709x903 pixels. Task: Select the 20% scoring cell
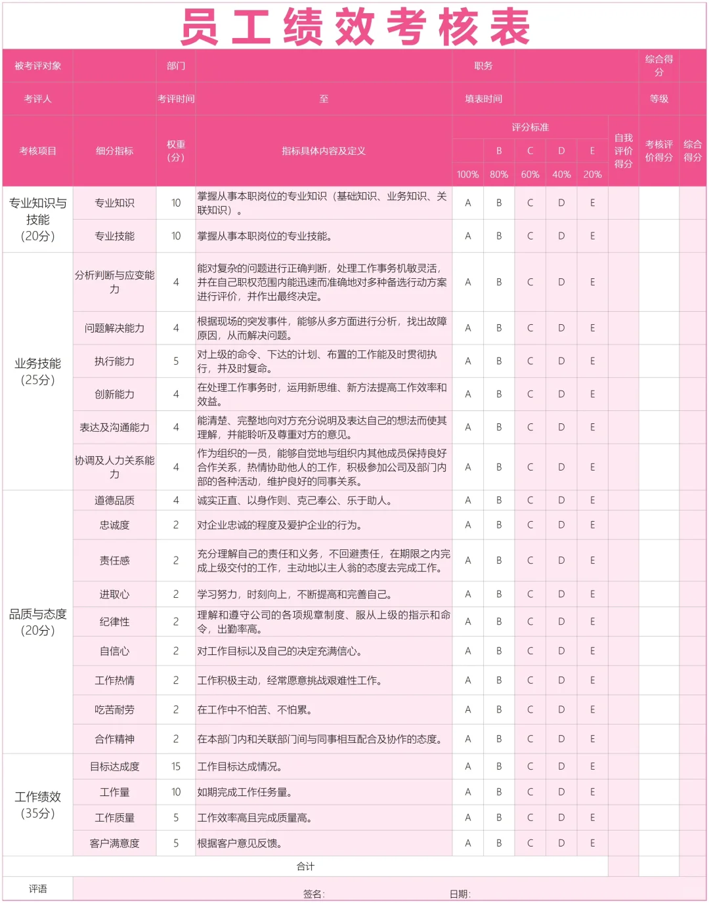pos(592,175)
